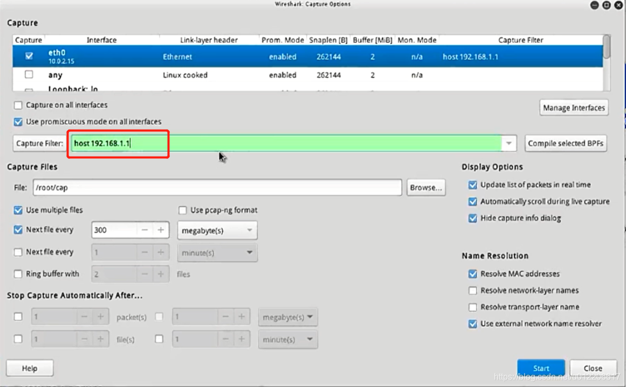Toggle Resolve MAC addresses
626x387 pixels.
(473, 274)
